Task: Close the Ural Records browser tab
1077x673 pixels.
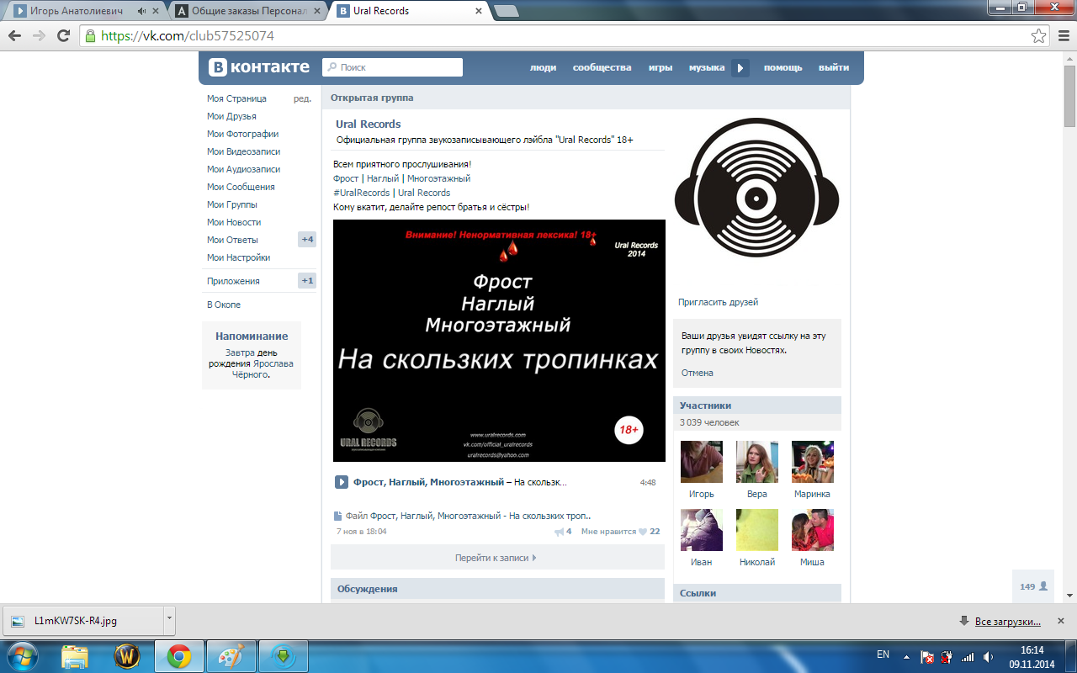Action: [x=479, y=11]
